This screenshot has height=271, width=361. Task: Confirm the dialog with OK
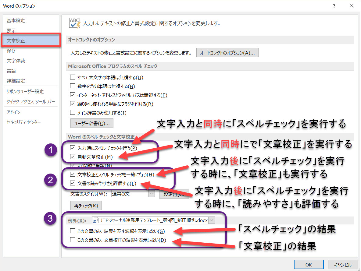point(309,265)
